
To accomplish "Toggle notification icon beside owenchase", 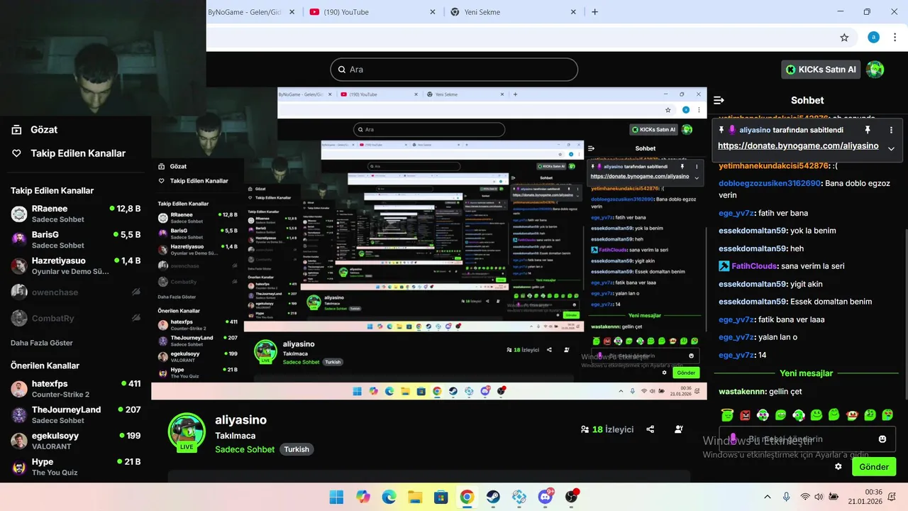I will tap(136, 292).
